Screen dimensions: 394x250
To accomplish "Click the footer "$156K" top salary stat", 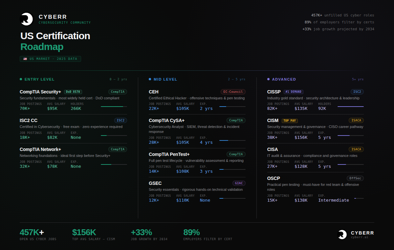I will tap(84, 232).
